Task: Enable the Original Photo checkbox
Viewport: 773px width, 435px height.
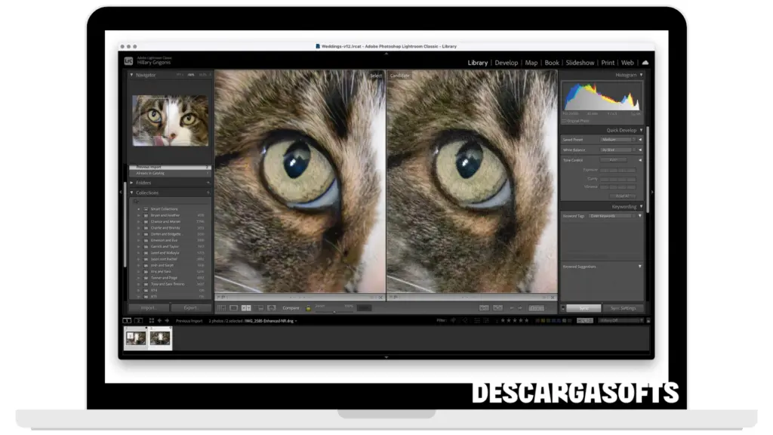Action: pos(564,121)
